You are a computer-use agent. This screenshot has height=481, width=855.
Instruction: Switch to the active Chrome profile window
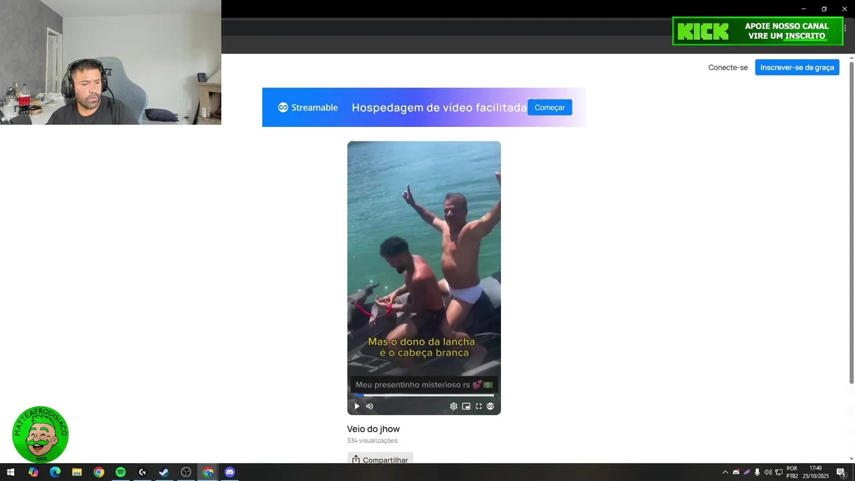(x=208, y=472)
